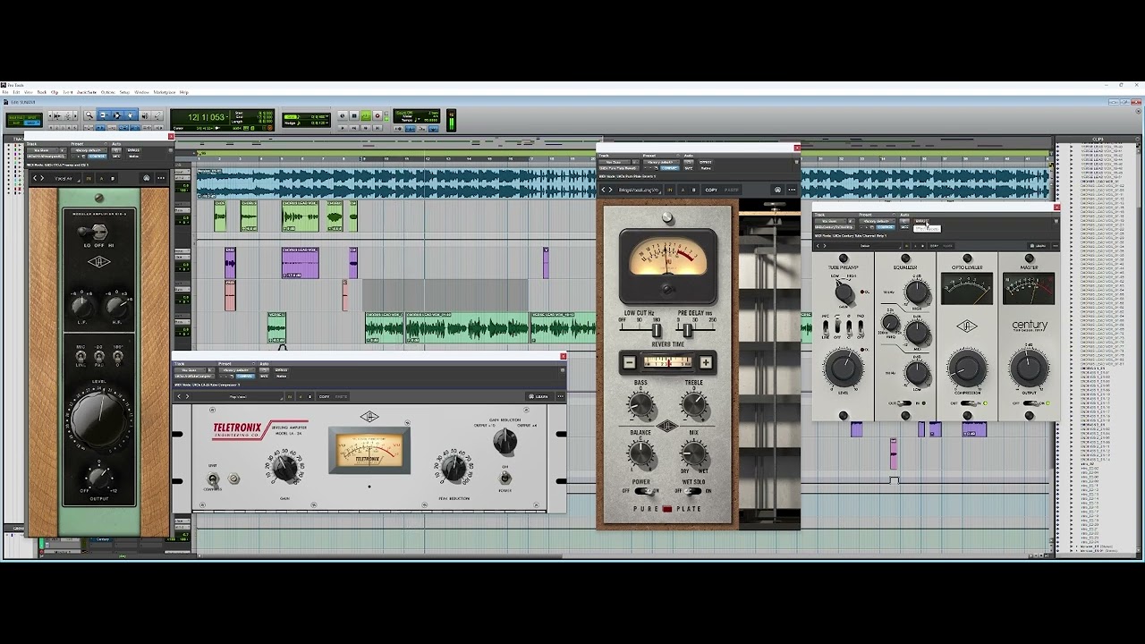Open factory default preset selector in LA-2A header

pyautogui.click(x=237, y=370)
